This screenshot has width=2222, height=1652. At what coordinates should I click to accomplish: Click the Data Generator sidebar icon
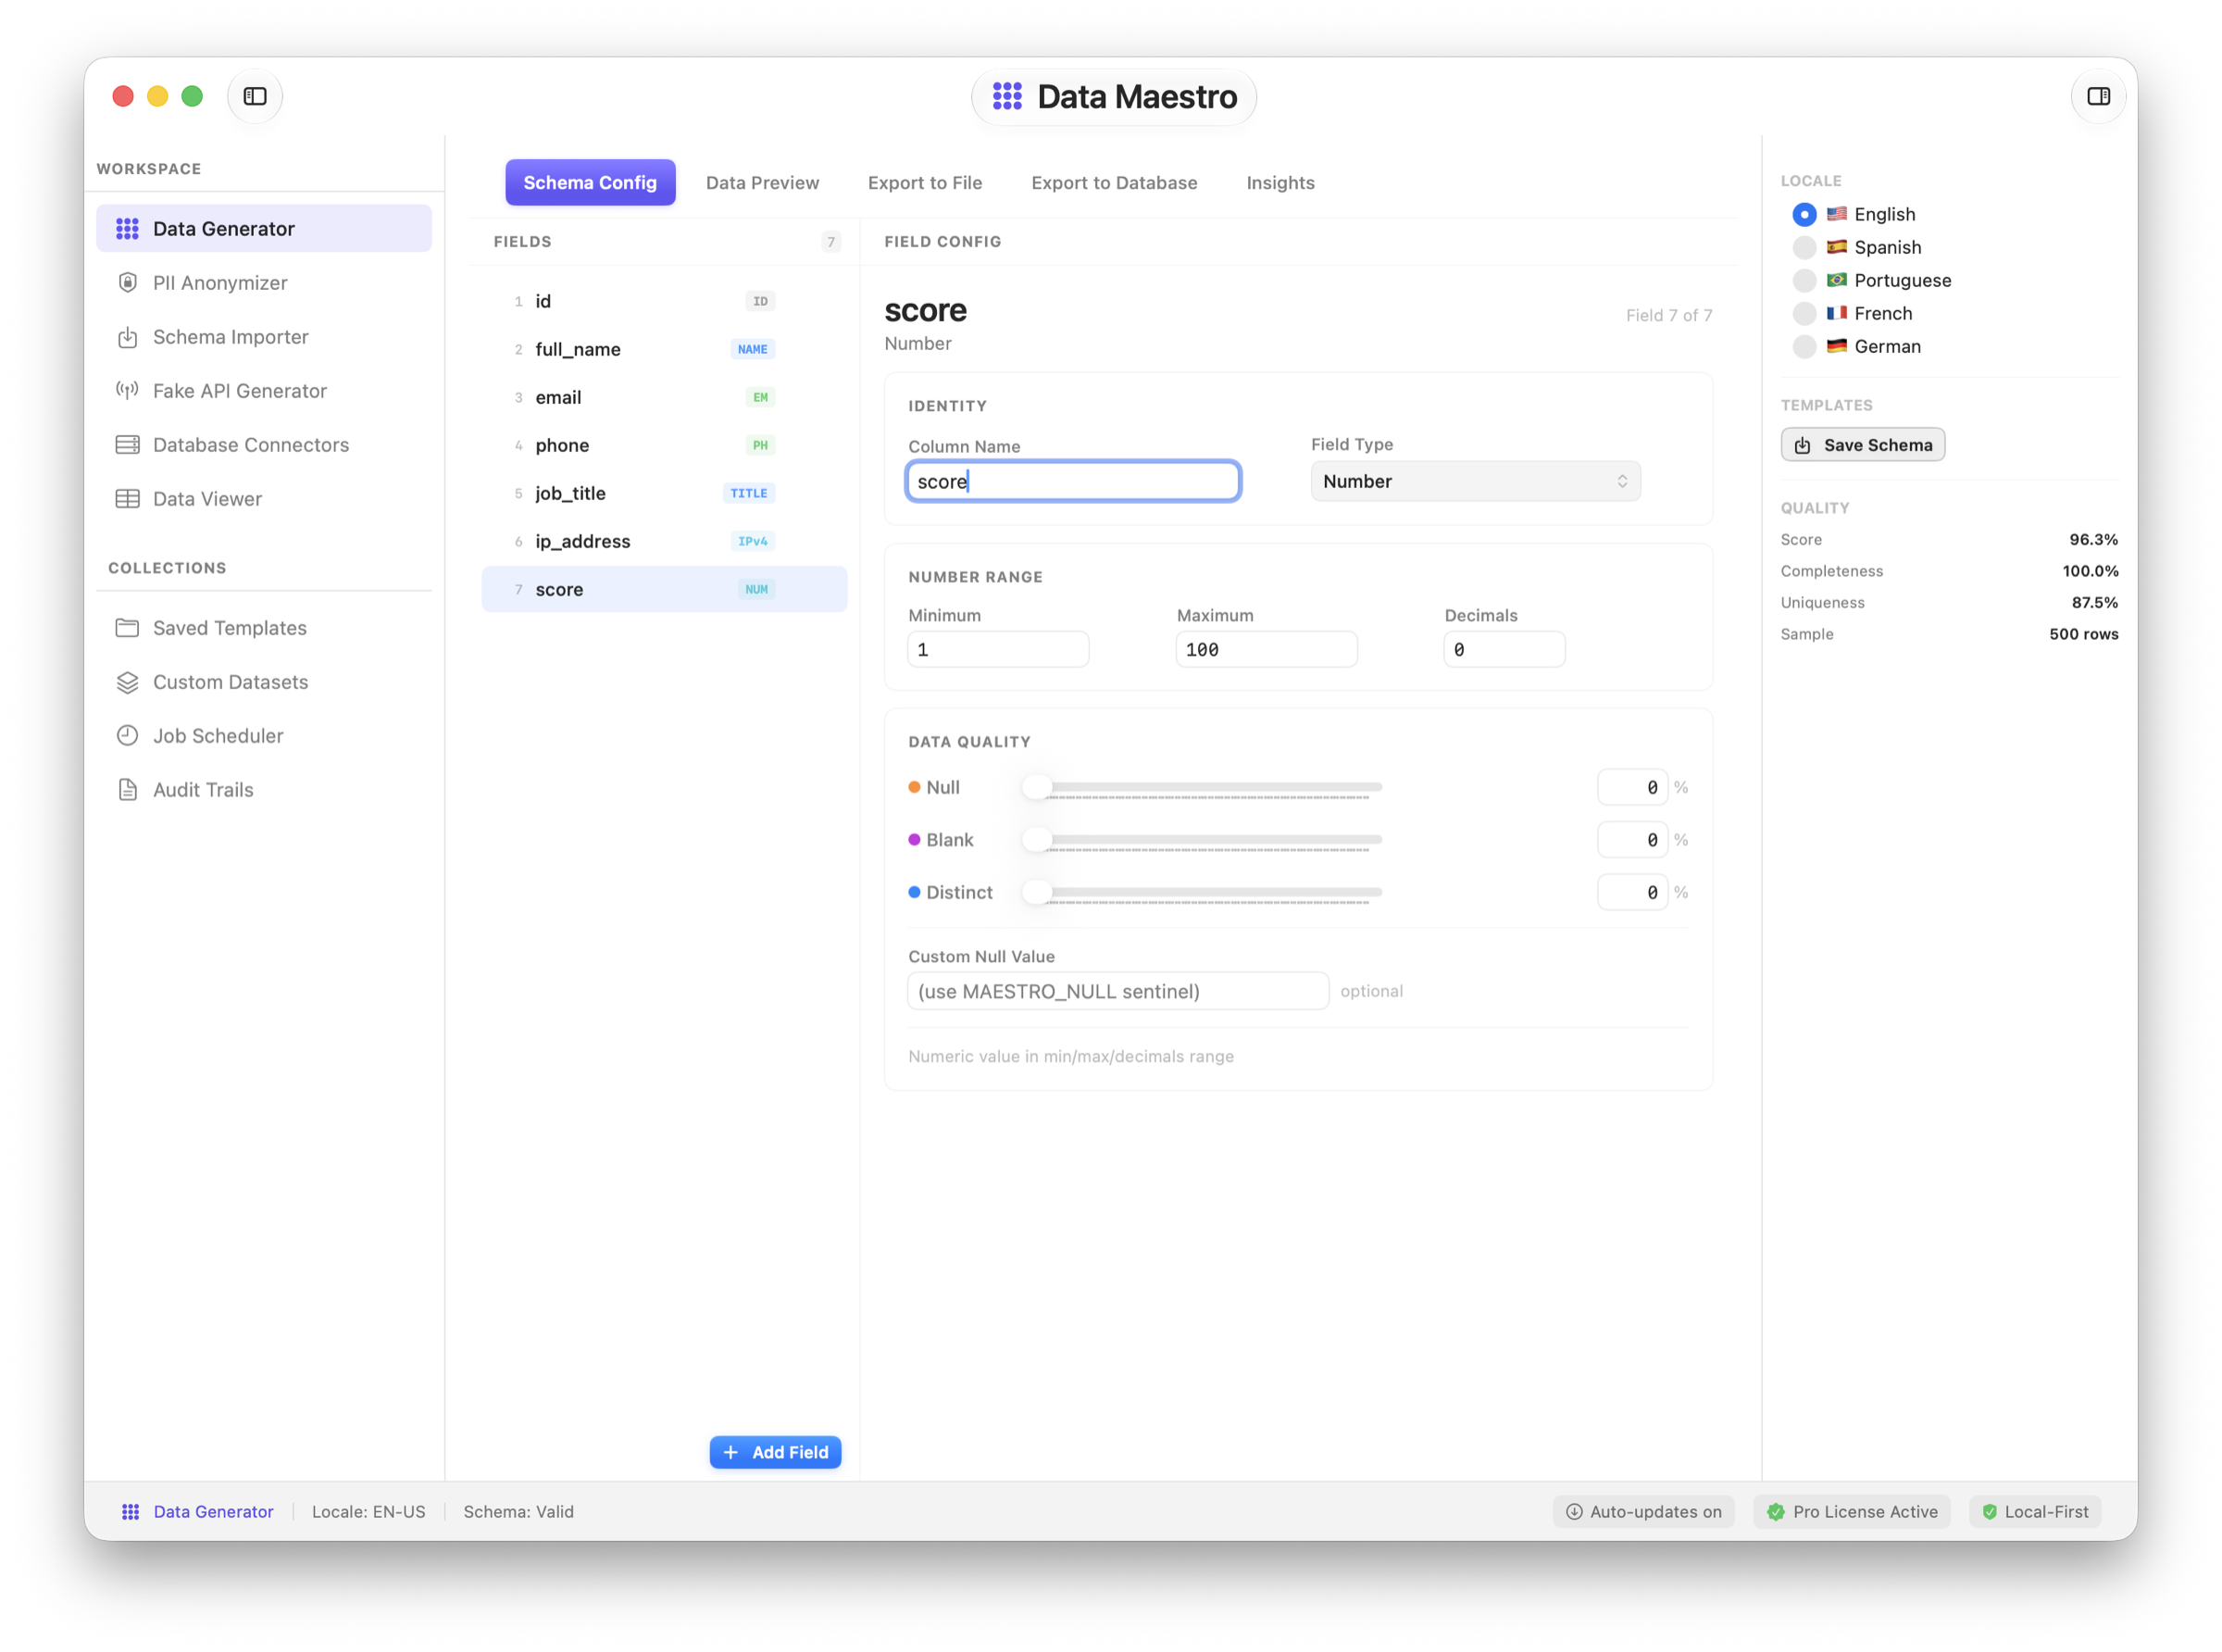coord(127,229)
